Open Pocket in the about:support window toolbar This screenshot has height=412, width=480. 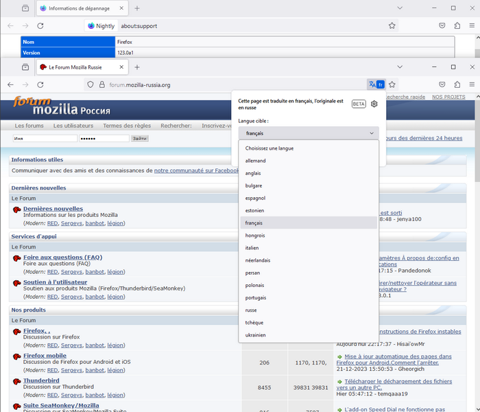pos(442,26)
